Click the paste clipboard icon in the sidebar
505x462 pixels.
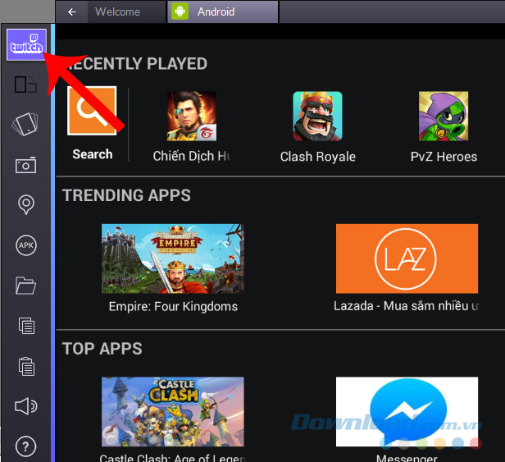tap(26, 367)
